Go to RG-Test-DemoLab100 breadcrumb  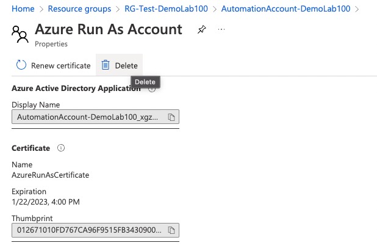[x=166, y=9]
